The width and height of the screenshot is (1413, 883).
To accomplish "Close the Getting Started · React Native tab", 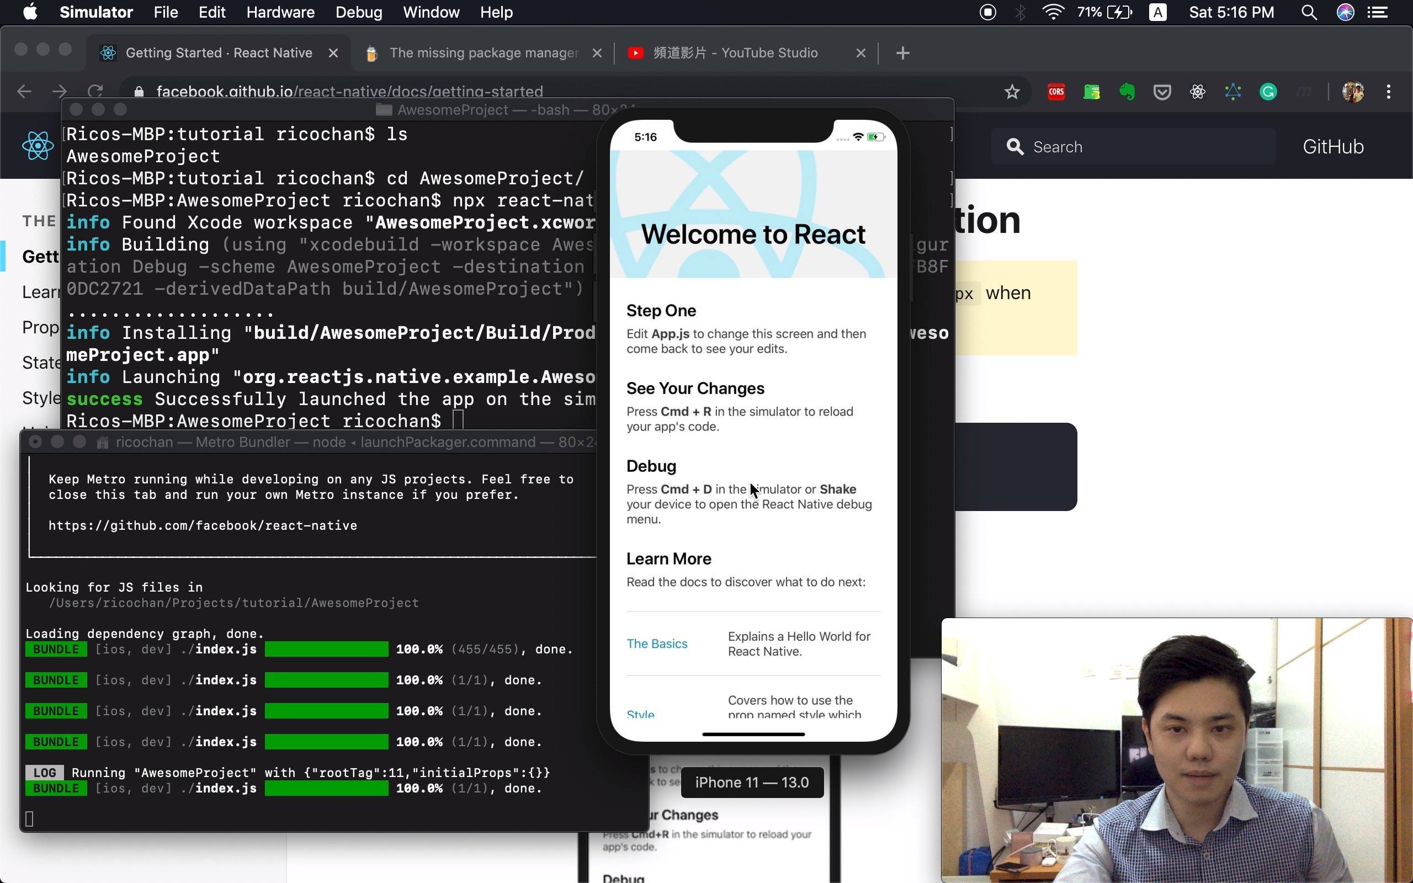I will click(x=333, y=53).
